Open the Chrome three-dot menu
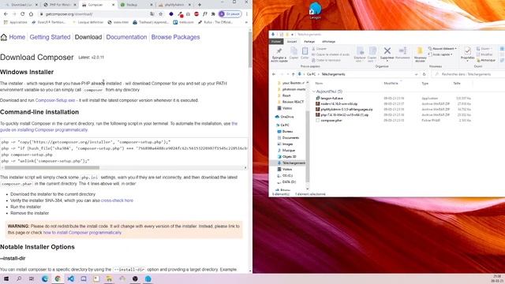The image size is (505, 284). tap(247, 14)
